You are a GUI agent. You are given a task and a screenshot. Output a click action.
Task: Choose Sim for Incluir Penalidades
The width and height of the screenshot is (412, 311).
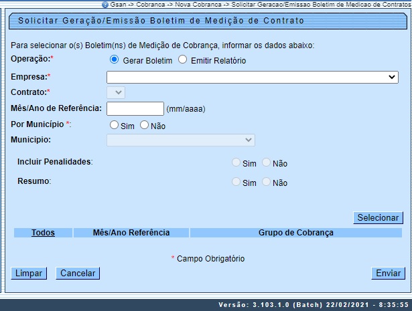pyautogui.click(x=236, y=163)
